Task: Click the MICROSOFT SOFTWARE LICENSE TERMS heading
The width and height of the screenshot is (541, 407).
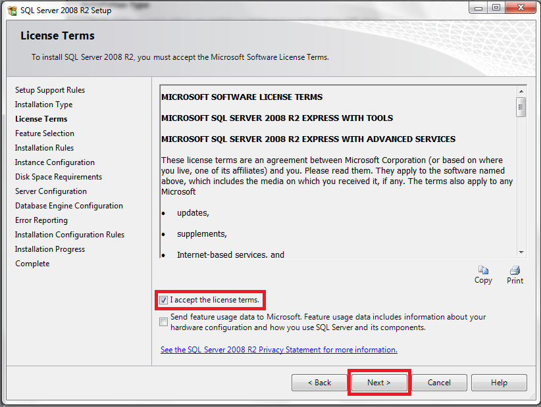Action: point(242,97)
